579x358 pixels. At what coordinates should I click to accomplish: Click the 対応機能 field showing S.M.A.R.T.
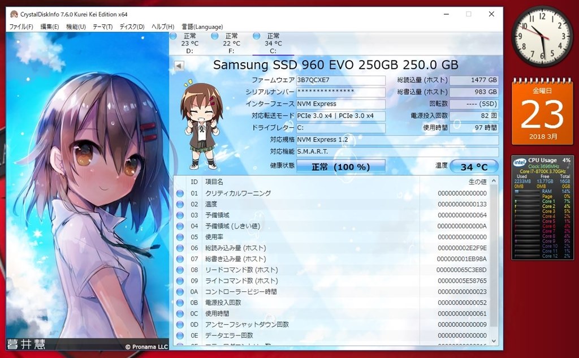pyautogui.click(x=397, y=152)
